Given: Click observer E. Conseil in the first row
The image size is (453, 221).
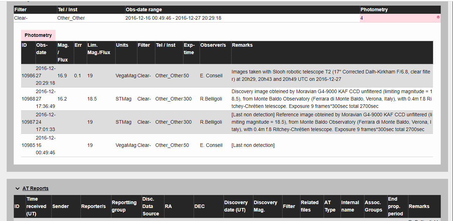Looking at the screenshot, I should click(x=211, y=76).
